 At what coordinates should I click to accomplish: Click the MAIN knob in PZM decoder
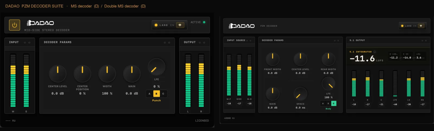[x=272, y=93]
